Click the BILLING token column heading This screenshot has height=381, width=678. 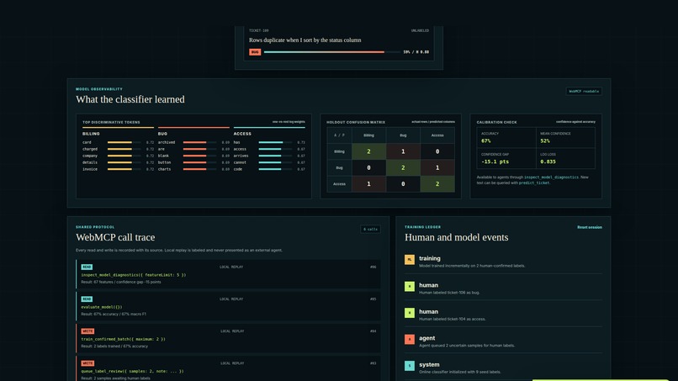tap(91, 134)
